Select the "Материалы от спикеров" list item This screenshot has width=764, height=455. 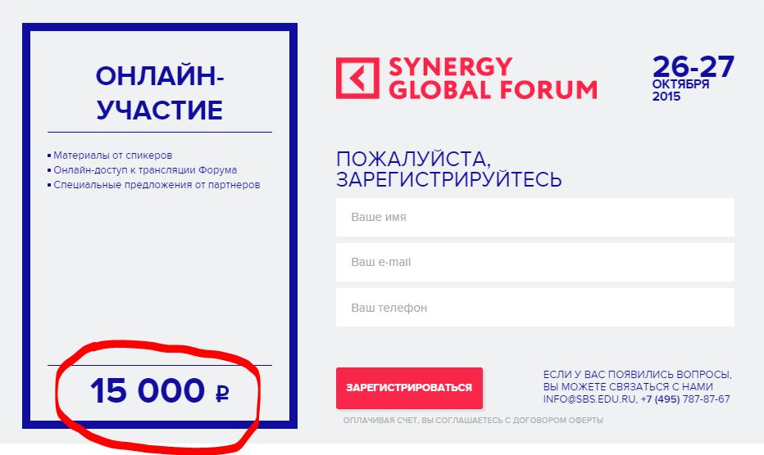click(113, 155)
